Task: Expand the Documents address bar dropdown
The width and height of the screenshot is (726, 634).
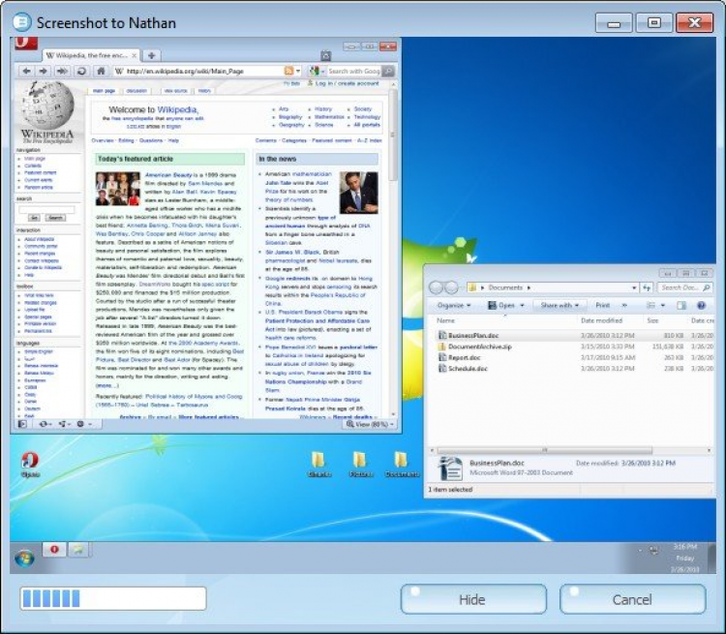Action: point(634,287)
